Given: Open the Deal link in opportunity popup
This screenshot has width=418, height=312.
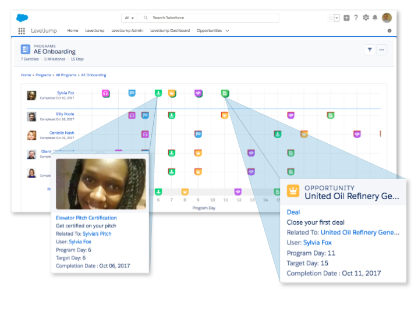Looking at the screenshot, I should coord(293,212).
